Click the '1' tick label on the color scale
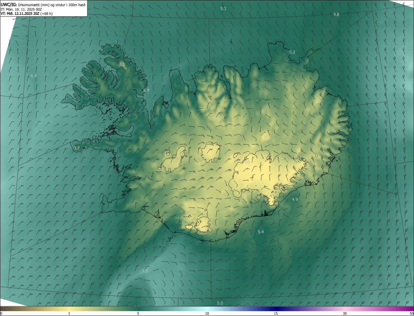 (x=69, y=314)
